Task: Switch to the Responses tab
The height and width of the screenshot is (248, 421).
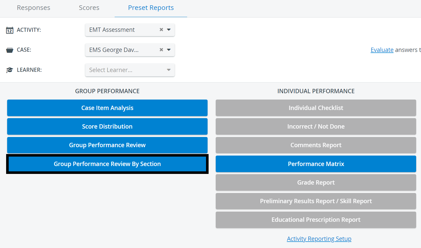Action: pyautogui.click(x=33, y=8)
